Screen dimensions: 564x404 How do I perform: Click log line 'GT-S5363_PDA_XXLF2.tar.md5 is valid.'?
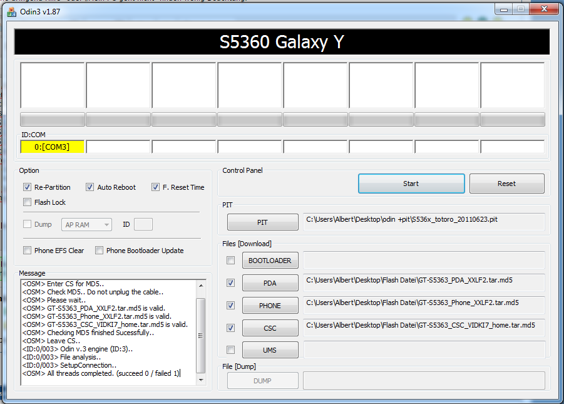point(93,308)
